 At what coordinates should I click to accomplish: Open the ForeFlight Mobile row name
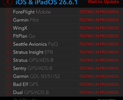click(x=32, y=12)
